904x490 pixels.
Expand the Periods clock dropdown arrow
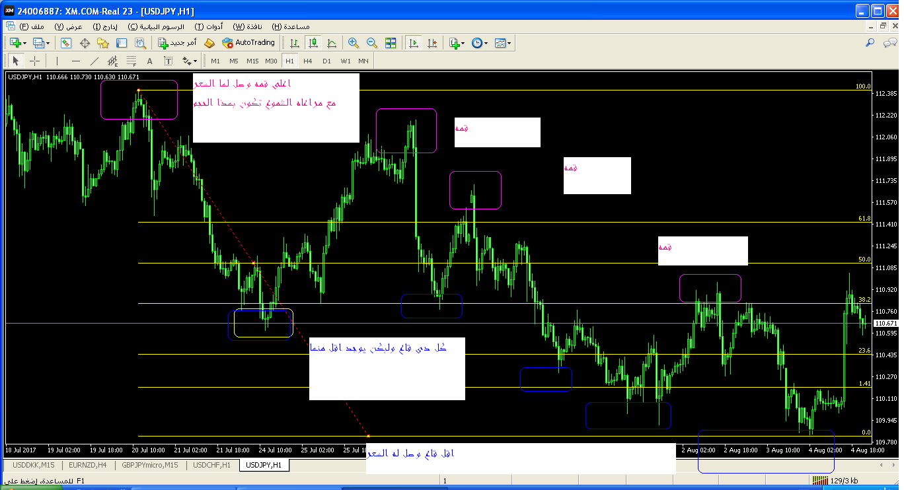[x=486, y=43]
